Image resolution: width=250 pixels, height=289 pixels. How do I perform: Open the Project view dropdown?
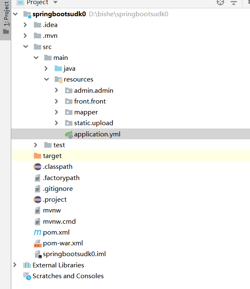55,2
